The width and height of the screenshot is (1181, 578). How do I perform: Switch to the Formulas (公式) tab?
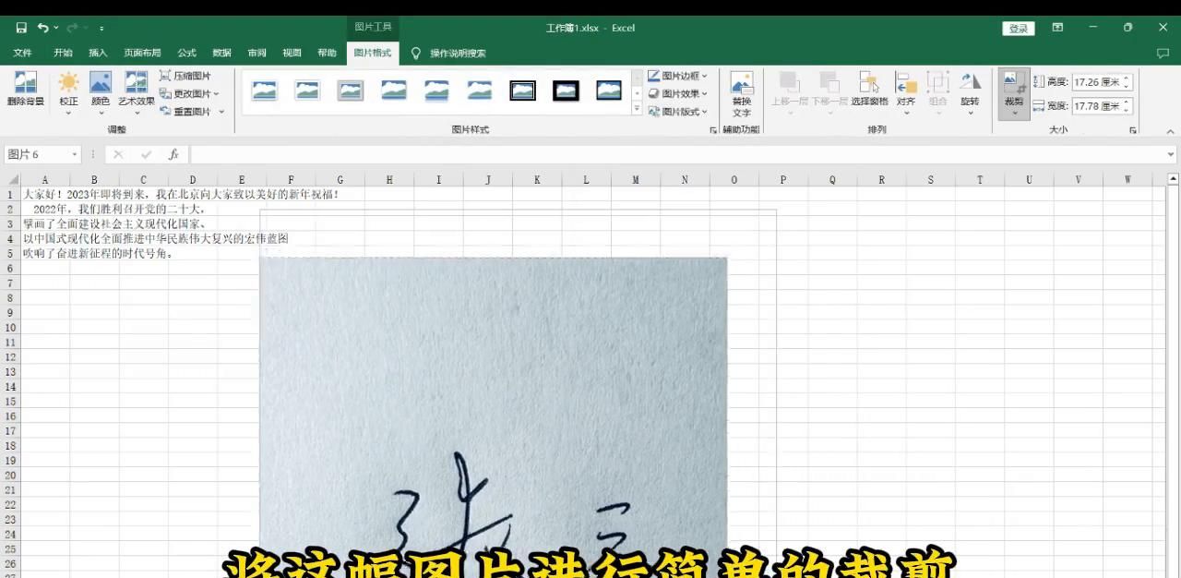187,53
